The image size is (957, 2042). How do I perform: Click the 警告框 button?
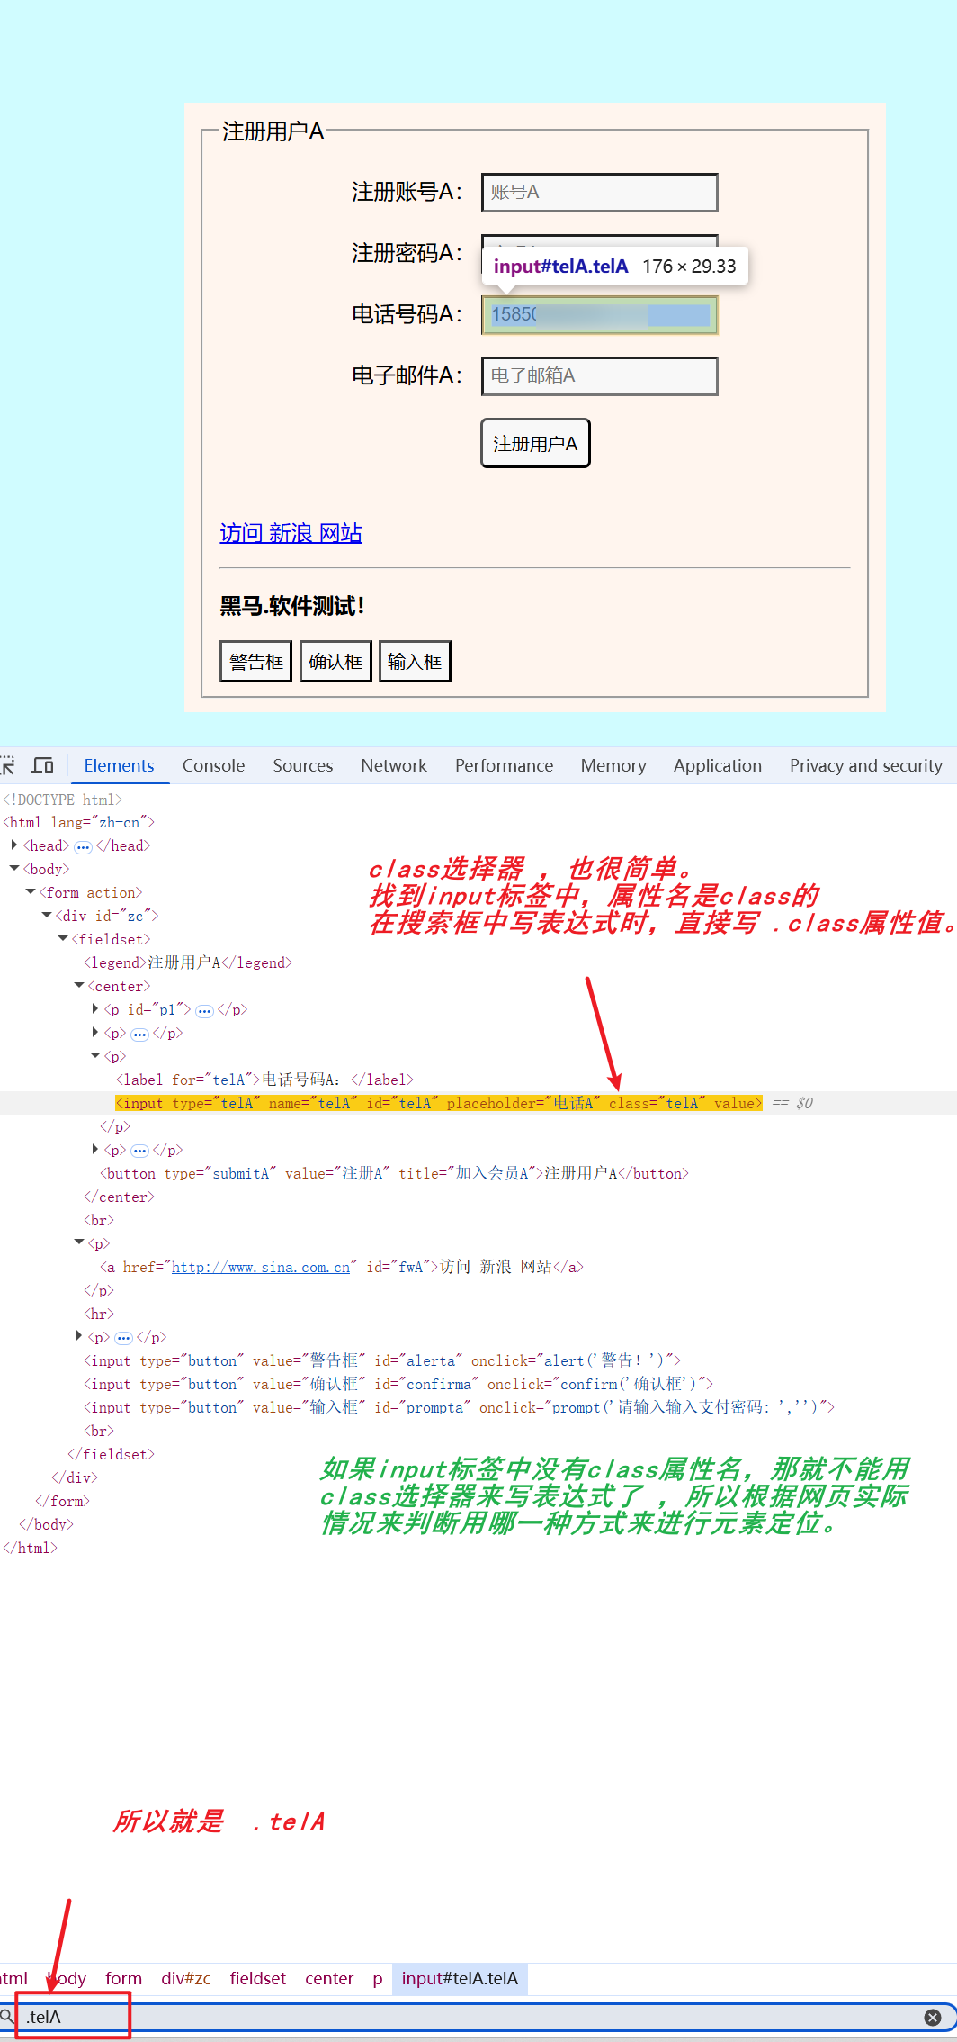[x=255, y=662]
